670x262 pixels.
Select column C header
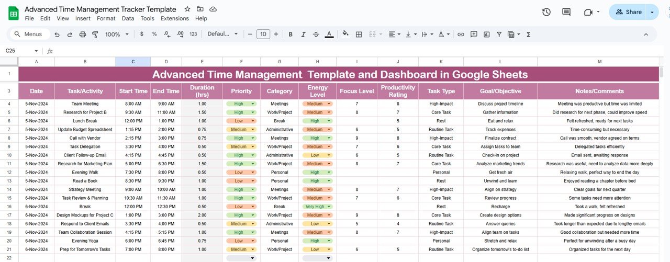click(133, 62)
